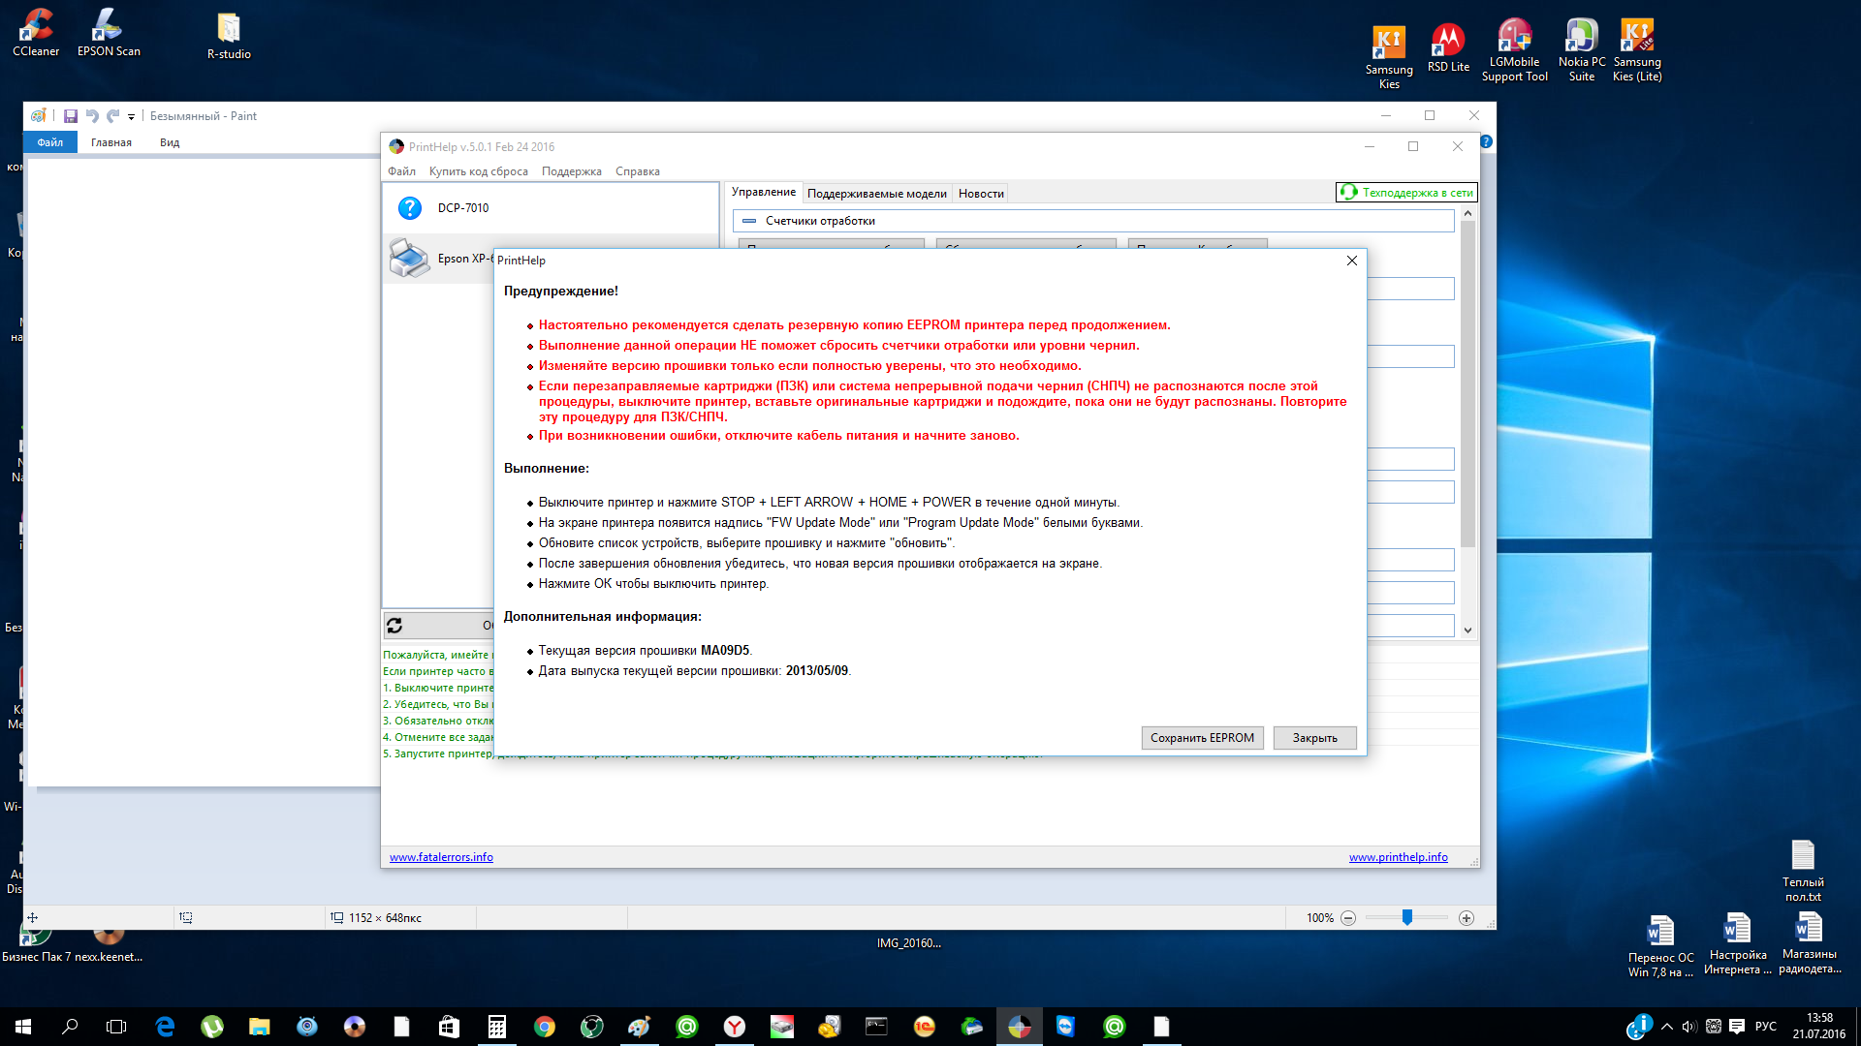Open the Поддержка menu in PrintHelp
The width and height of the screenshot is (1861, 1046).
point(572,171)
